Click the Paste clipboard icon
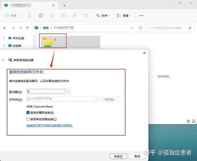Image resolution: width=197 pixels, height=161 pixels. (x=52, y=15)
